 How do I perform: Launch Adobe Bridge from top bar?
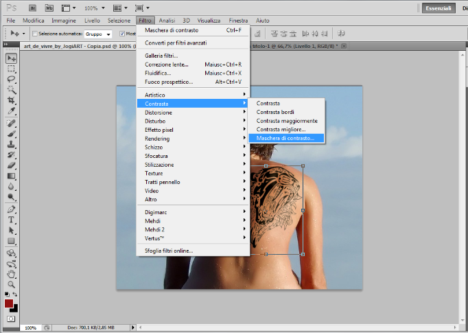[32, 8]
